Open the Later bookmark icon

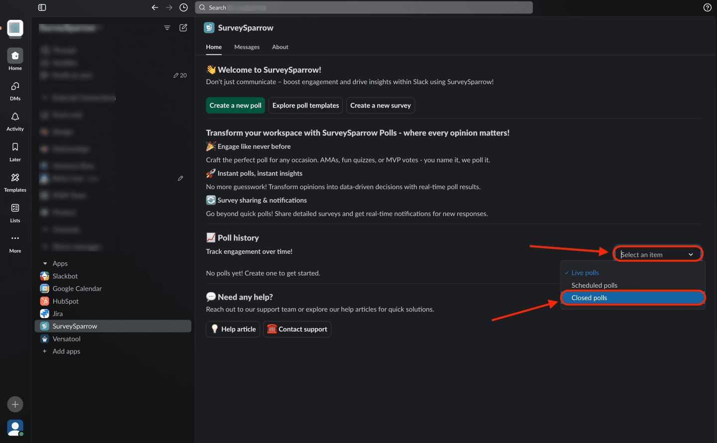click(x=15, y=147)
